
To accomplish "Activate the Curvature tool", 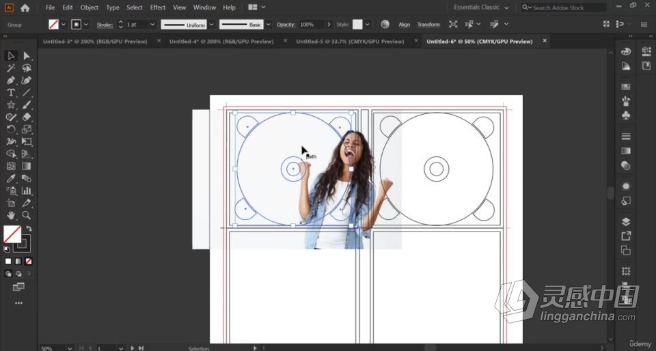I will point(27,80).
